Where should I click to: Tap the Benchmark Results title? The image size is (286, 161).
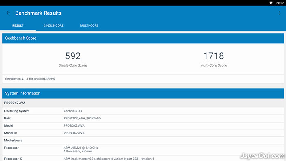click(x=38, y=13)
